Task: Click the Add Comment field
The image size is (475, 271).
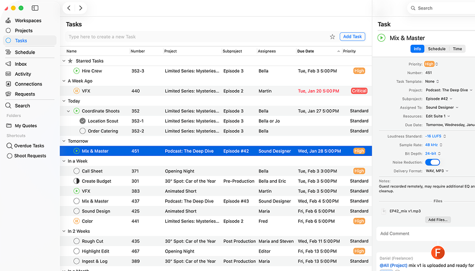Action: (x=425, y=233)
